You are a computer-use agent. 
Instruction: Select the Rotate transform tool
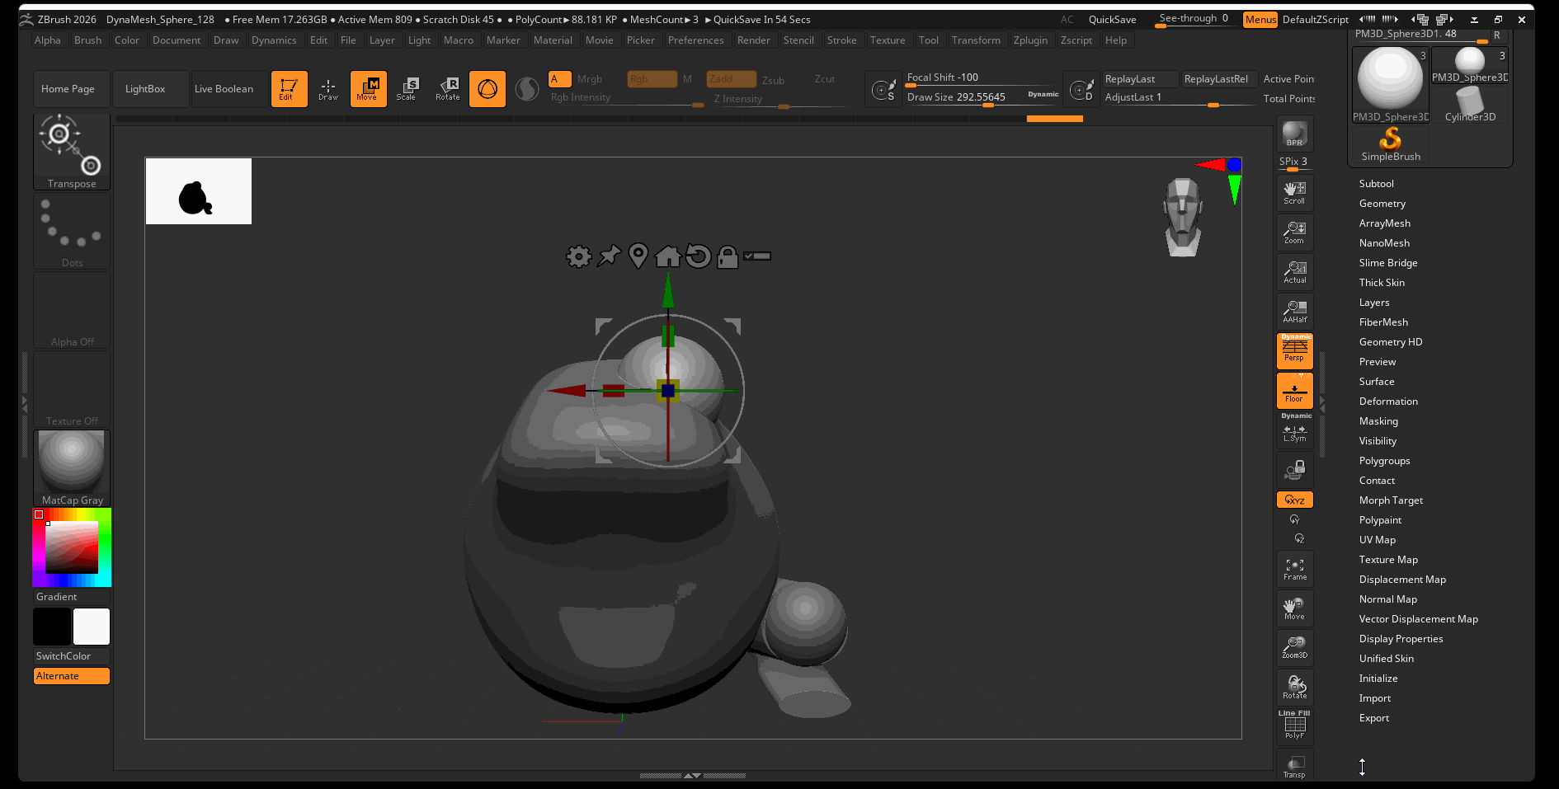point(448,89)
